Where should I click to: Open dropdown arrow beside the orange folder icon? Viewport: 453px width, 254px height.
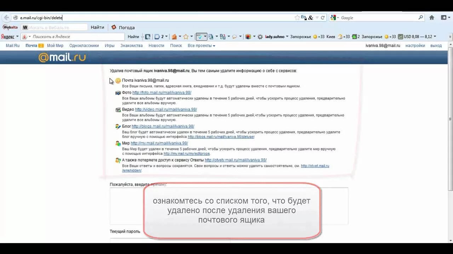(180, 36)
